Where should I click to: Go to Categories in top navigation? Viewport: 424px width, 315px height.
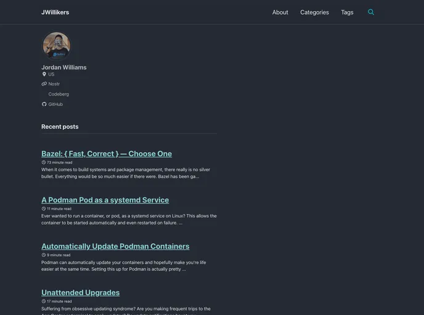pyautogui.click(x=314, y=12)
